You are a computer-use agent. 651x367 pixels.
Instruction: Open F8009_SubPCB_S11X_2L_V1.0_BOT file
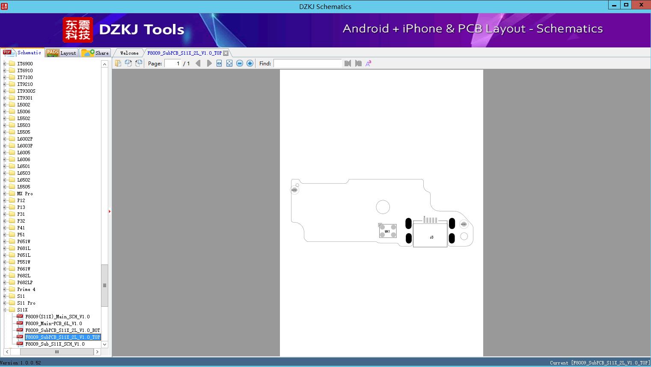pos(62,330)
